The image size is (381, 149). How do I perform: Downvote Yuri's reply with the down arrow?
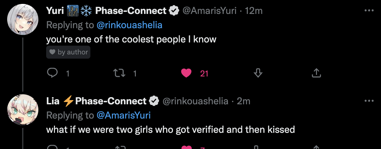click(258, 73)
